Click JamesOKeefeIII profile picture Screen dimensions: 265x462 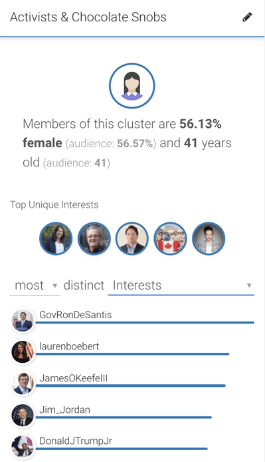click(23, 383)
